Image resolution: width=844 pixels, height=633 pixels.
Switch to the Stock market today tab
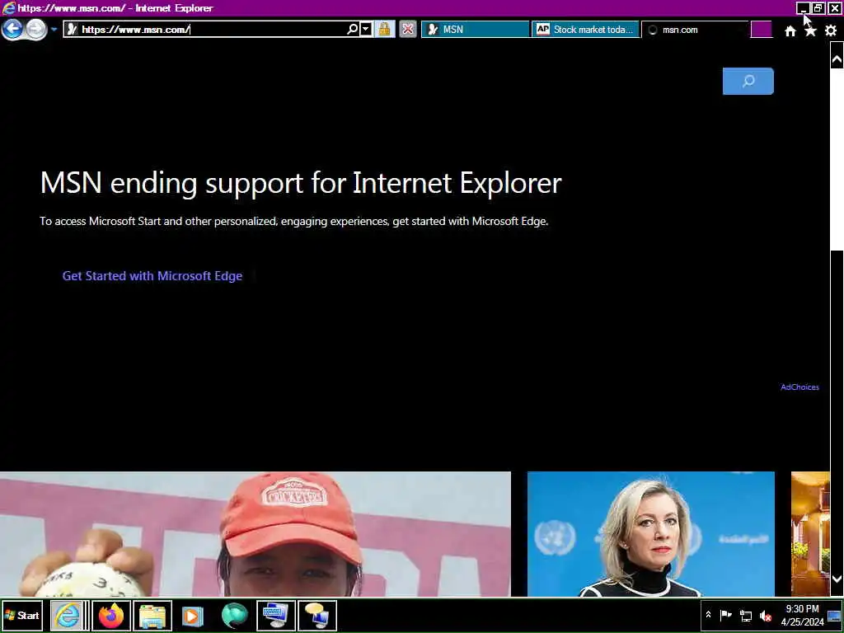click(586, 30)
